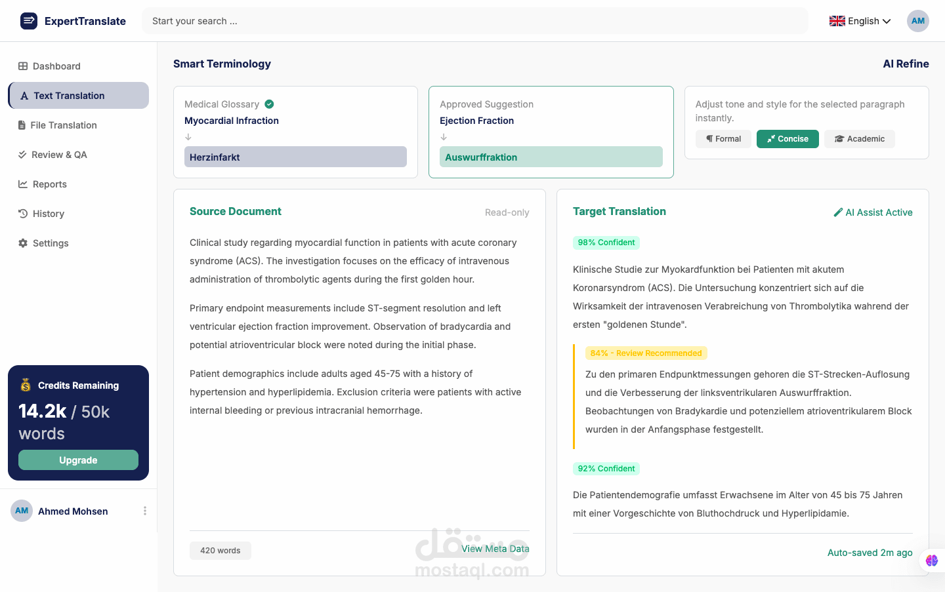This screenshot has width=945, height=592.
Task: Click the brain assistant icon at bottom right
Action: click(932, 561)
